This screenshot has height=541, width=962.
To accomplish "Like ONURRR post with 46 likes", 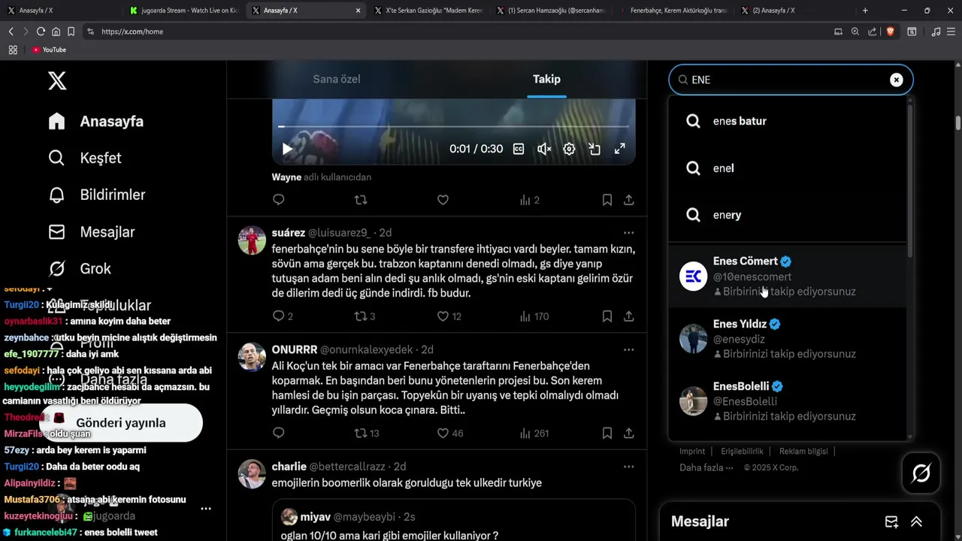I will 449,433.
